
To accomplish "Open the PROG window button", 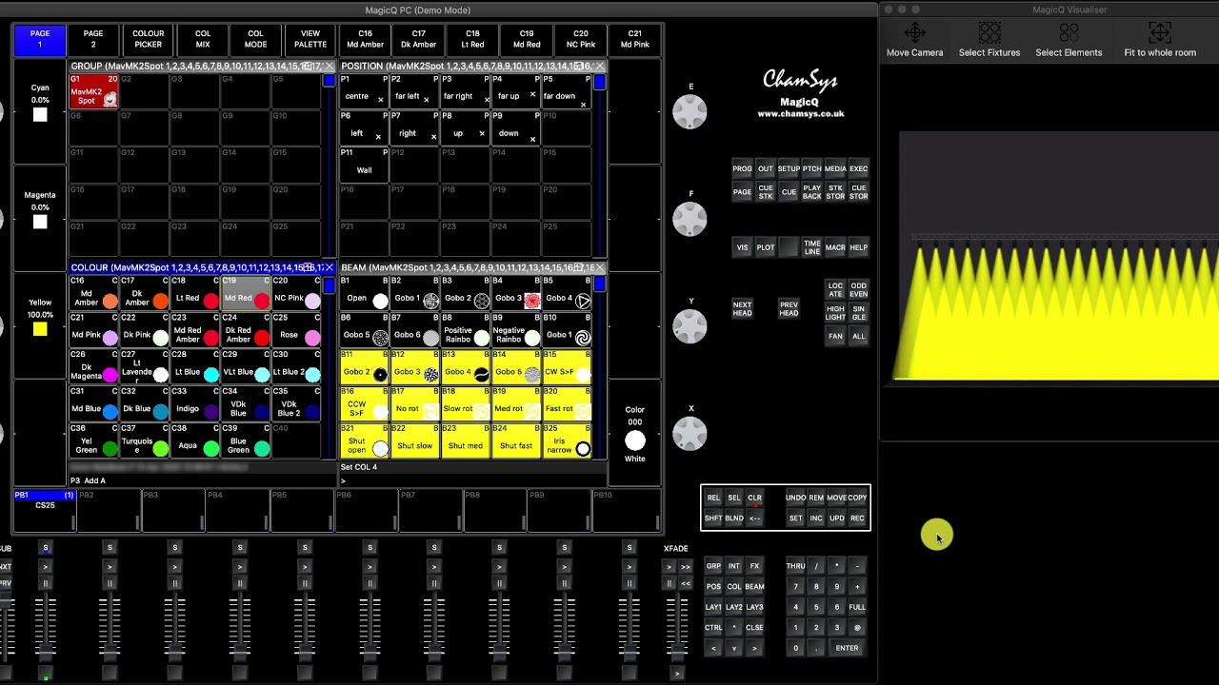I will click(742, 169).
